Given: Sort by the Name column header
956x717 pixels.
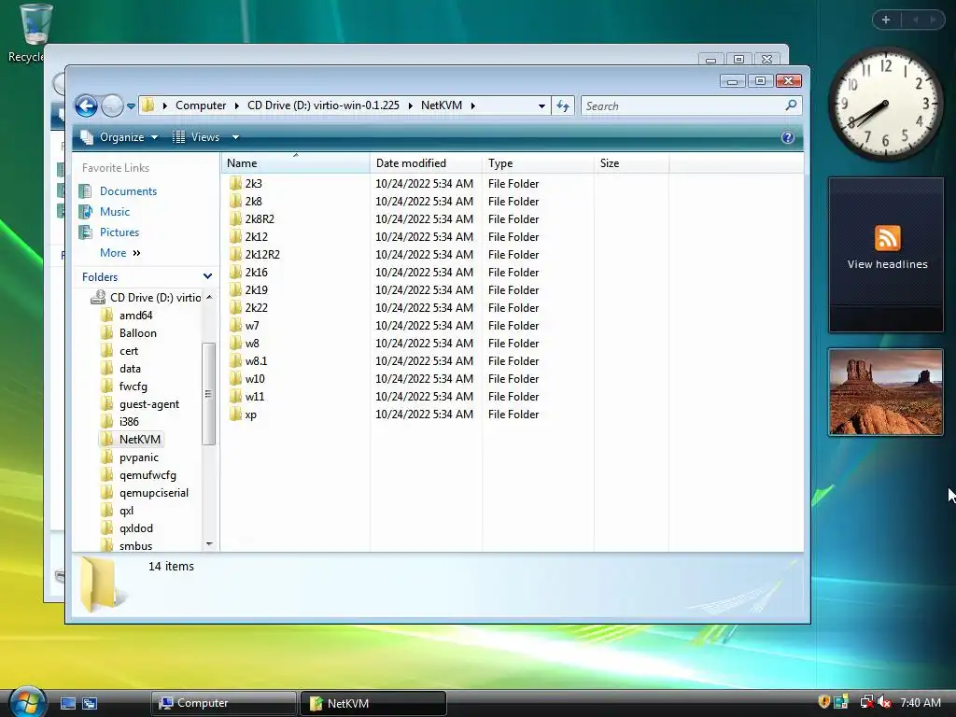Looking at the screenshot, I should pyautogui.click(x=295, y=162).
